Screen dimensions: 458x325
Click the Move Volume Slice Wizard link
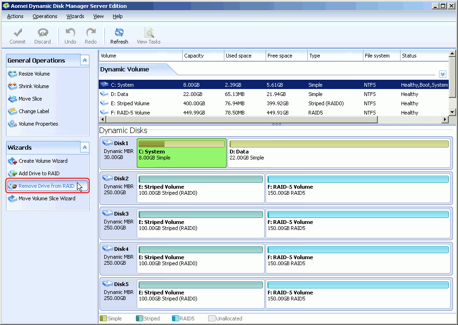click(x=47, y=198)
